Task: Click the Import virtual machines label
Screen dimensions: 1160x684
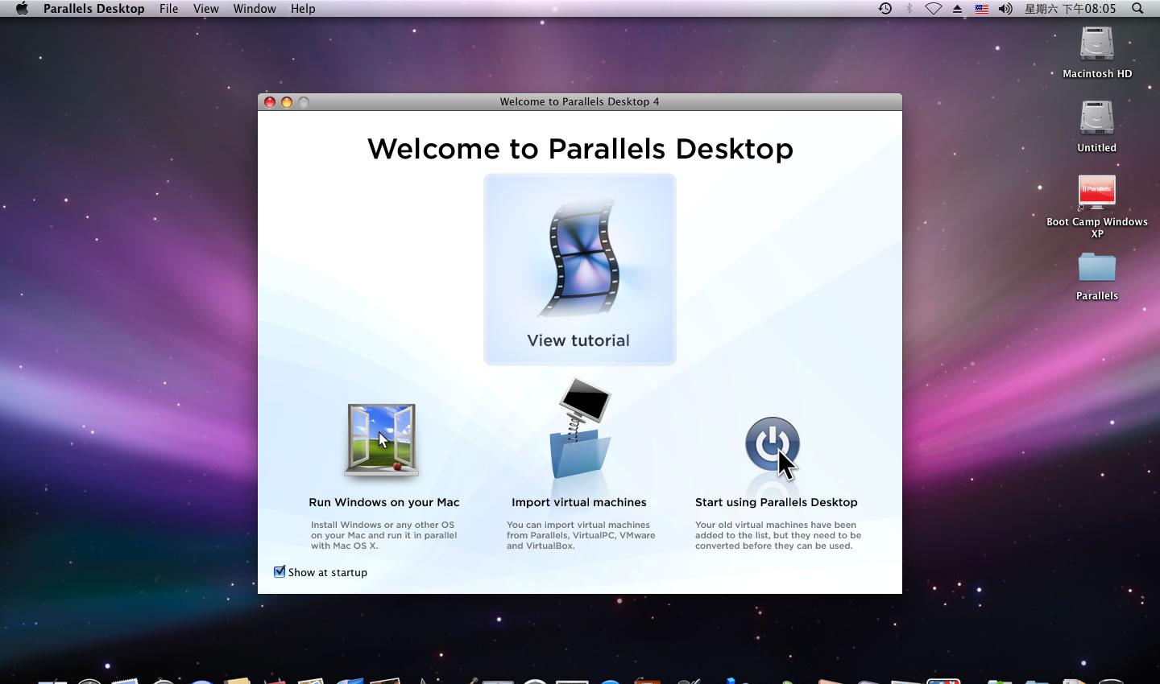Action: coord(579,502)
